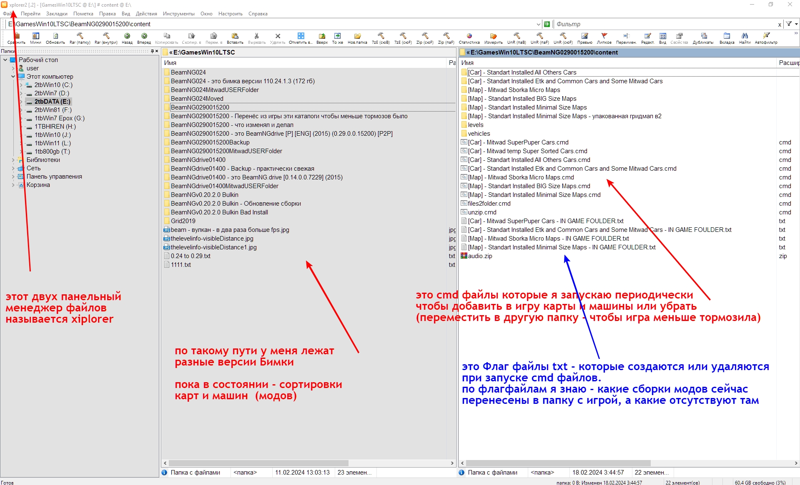The image size is (800, 485).
Task: Click the green go button beside address
Action: (x=547, y=24)
